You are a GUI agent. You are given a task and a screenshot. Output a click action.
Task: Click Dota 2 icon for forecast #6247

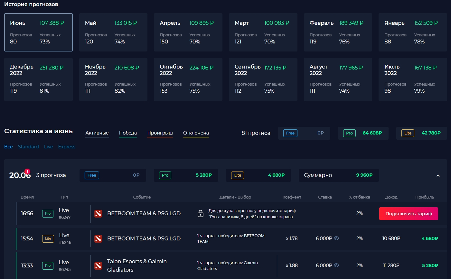click(98, 214)
